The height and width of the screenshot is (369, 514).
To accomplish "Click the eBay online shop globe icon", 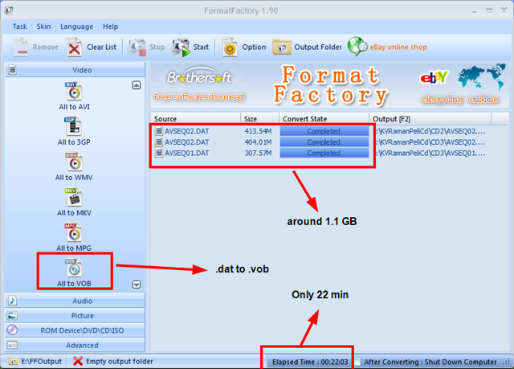I will [357, 47].
